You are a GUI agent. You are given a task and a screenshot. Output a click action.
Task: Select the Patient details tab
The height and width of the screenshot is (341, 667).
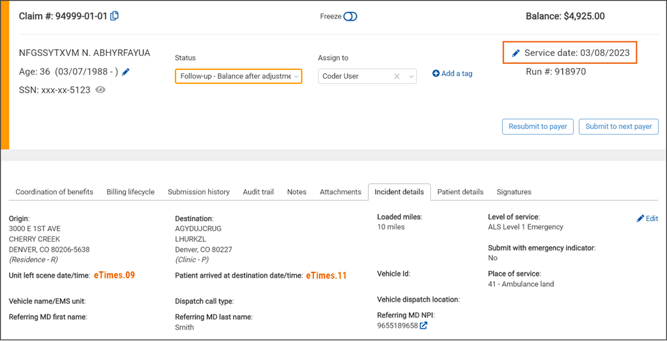(x=460, y=192)
